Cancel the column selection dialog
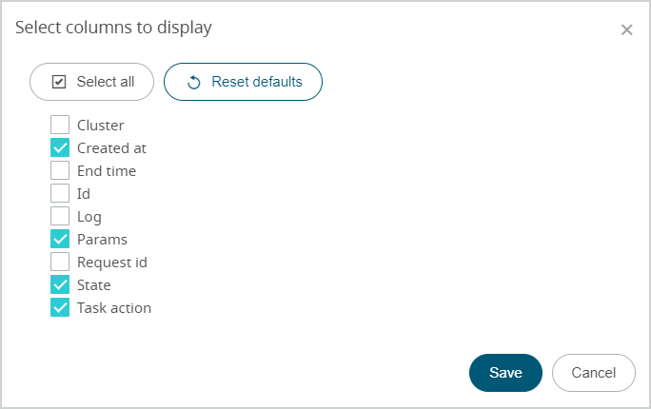 (x=593, y=373)
